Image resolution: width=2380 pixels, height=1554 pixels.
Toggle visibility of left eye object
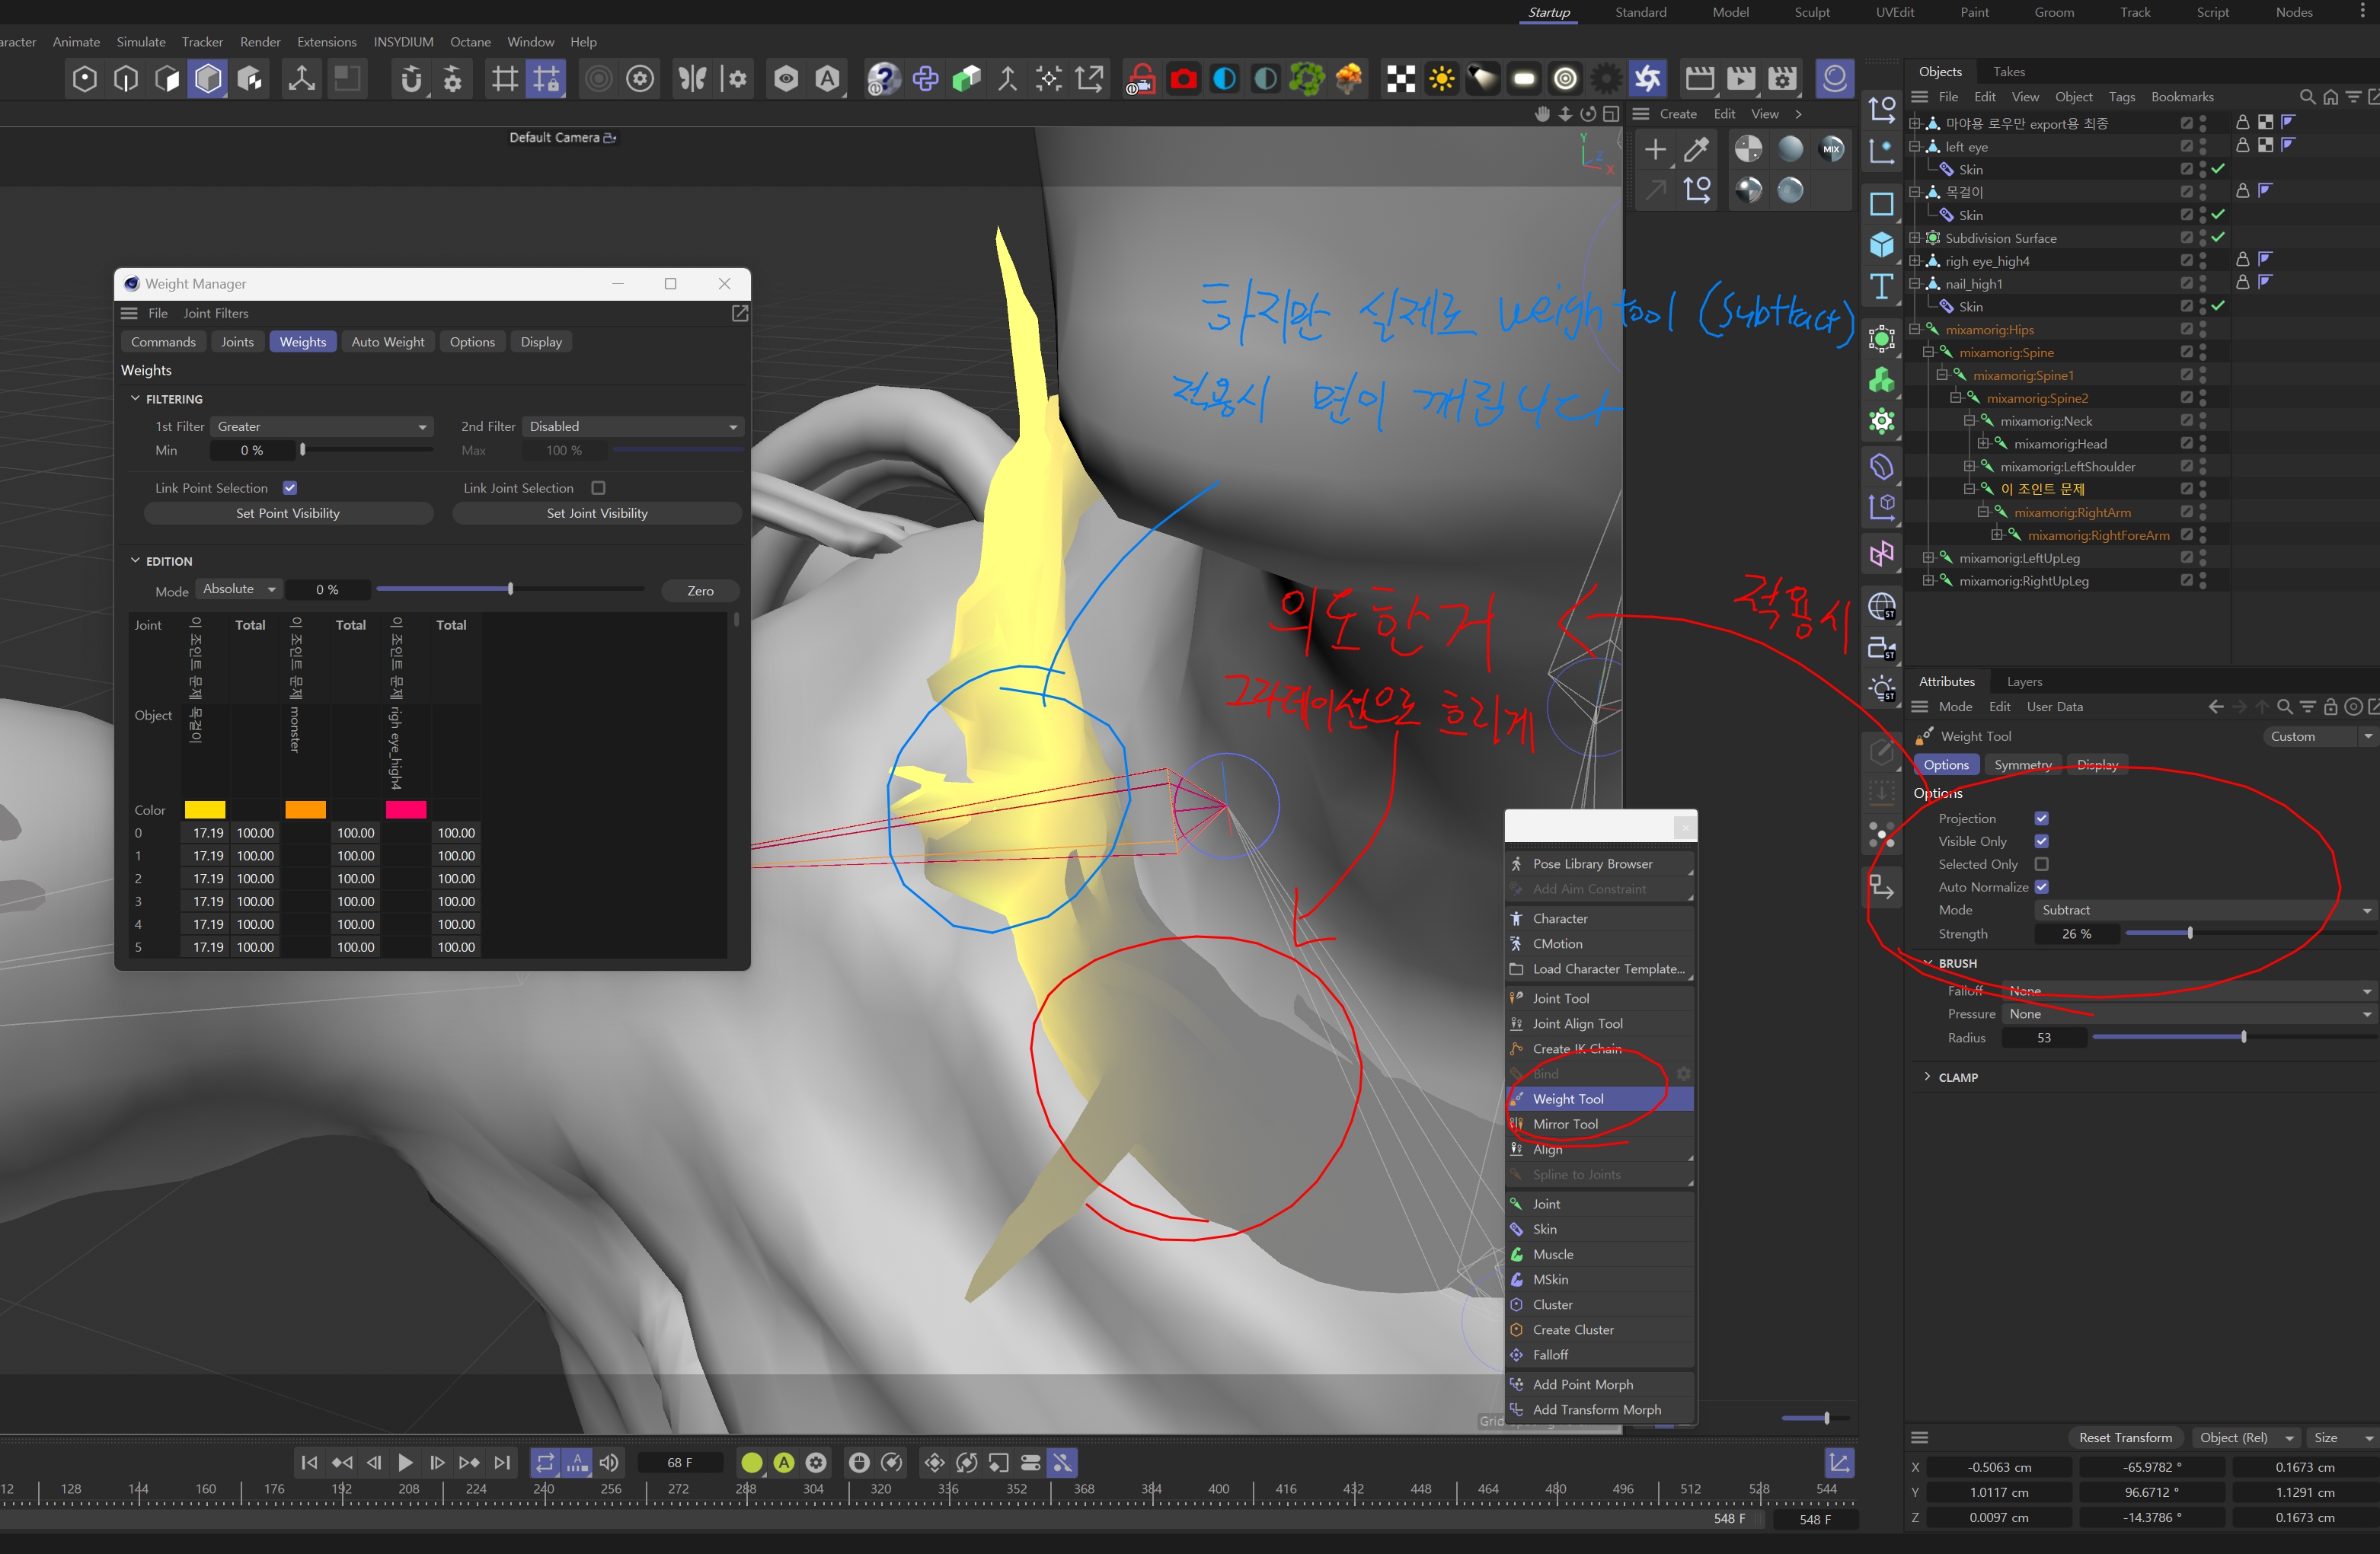click(x=2203, y=146)
